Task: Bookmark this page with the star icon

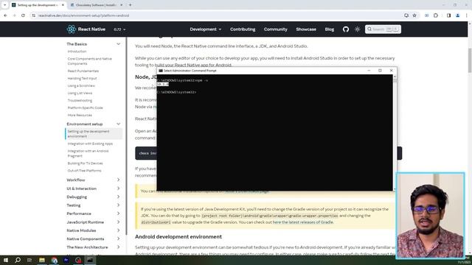Action: pyautogui.click(x=414, y=15)
